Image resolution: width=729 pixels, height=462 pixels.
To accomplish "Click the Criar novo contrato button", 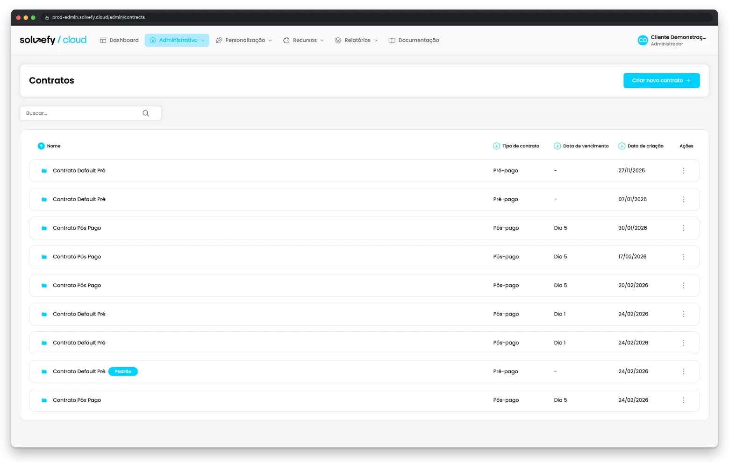I will (661, 81).
